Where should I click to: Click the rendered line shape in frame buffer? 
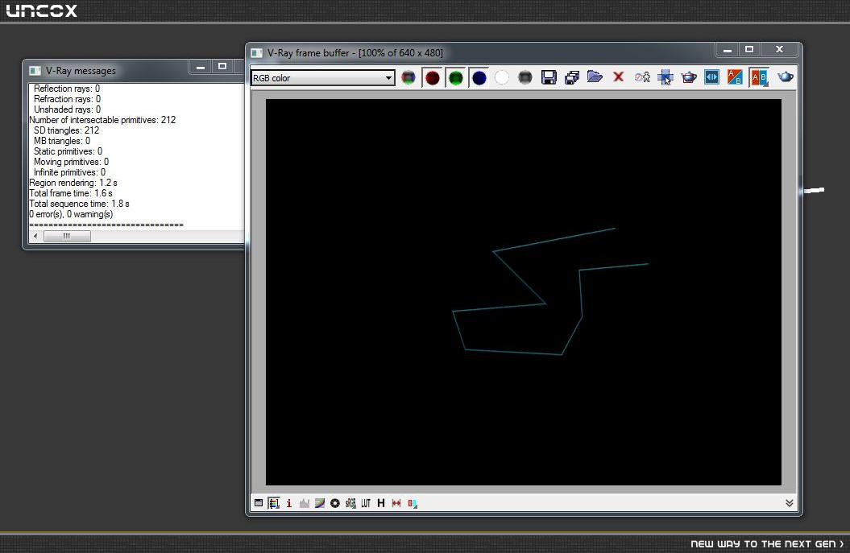pos(550,292)
